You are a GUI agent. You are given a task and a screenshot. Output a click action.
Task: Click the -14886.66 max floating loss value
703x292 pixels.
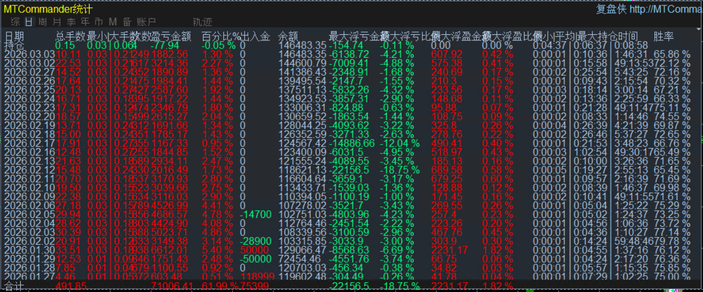pos(352,143)
